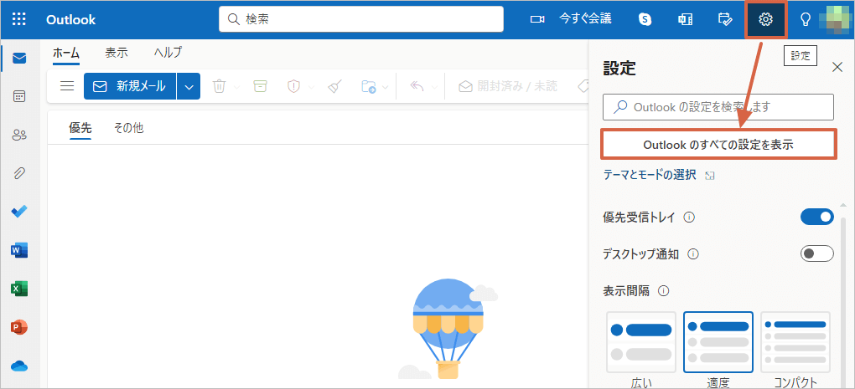Click the Outlook の設定を検索します field
The width and height of the screenshot is (855, 389).
tap(718, 107)
